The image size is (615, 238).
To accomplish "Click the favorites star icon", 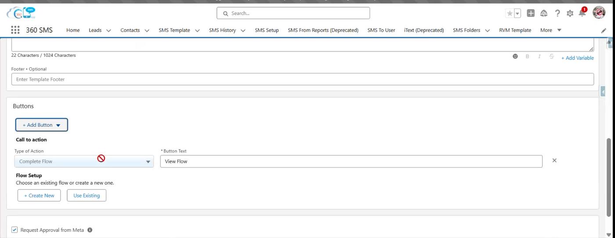I will point(510,13).
